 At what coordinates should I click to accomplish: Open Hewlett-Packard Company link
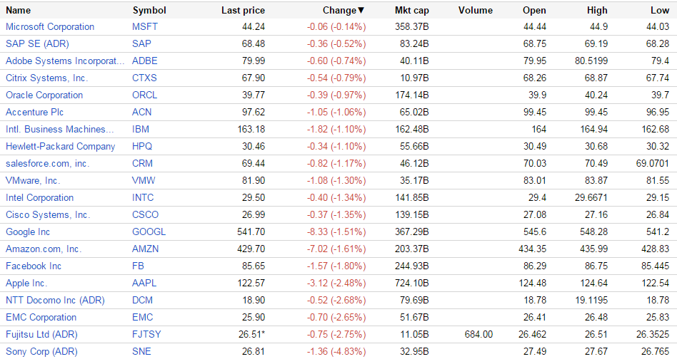(x=60, y=147)
